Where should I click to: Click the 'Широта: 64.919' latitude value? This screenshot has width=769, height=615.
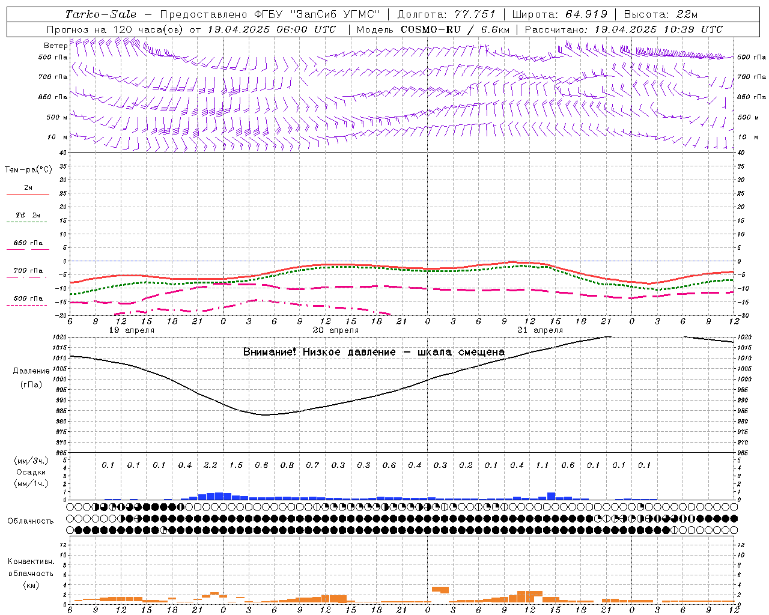(560, 14)
